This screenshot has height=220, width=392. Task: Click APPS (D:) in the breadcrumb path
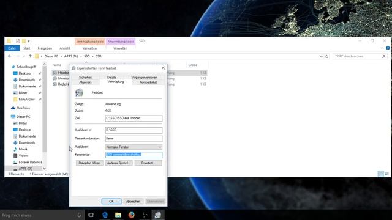pyautogui.click(x=71, y=56)
